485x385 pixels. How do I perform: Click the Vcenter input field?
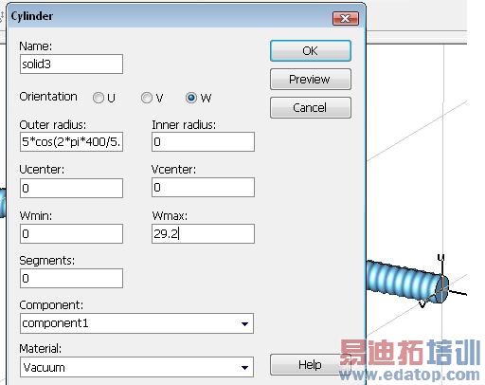click(203, 188)
